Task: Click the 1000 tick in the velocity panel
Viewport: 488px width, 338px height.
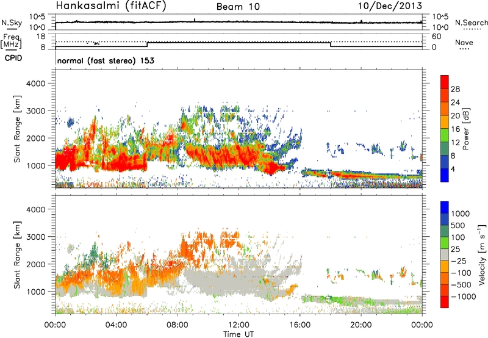Action: coord(35,292)
